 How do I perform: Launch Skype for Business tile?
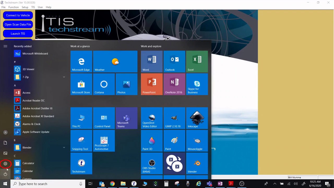pyautogui.click(x=197, y=84)
